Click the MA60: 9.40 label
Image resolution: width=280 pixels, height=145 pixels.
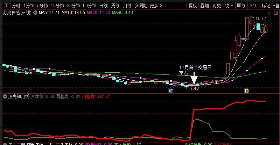122,13
